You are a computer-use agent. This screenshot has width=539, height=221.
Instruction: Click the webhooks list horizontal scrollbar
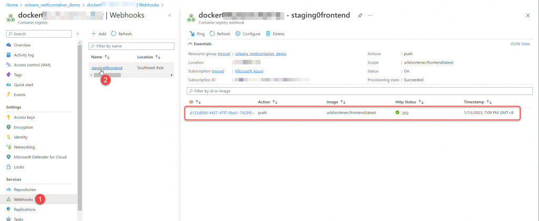pyautogui.click(x=106, y=75)
